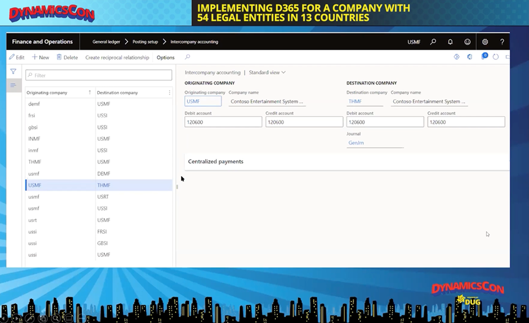
Task: Click the search magnifier in top navigation bar
Action: click(433, 42)
